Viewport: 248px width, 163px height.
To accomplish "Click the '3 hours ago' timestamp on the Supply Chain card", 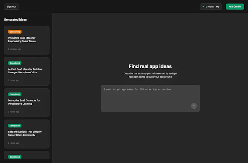I will tap(14, 143).
